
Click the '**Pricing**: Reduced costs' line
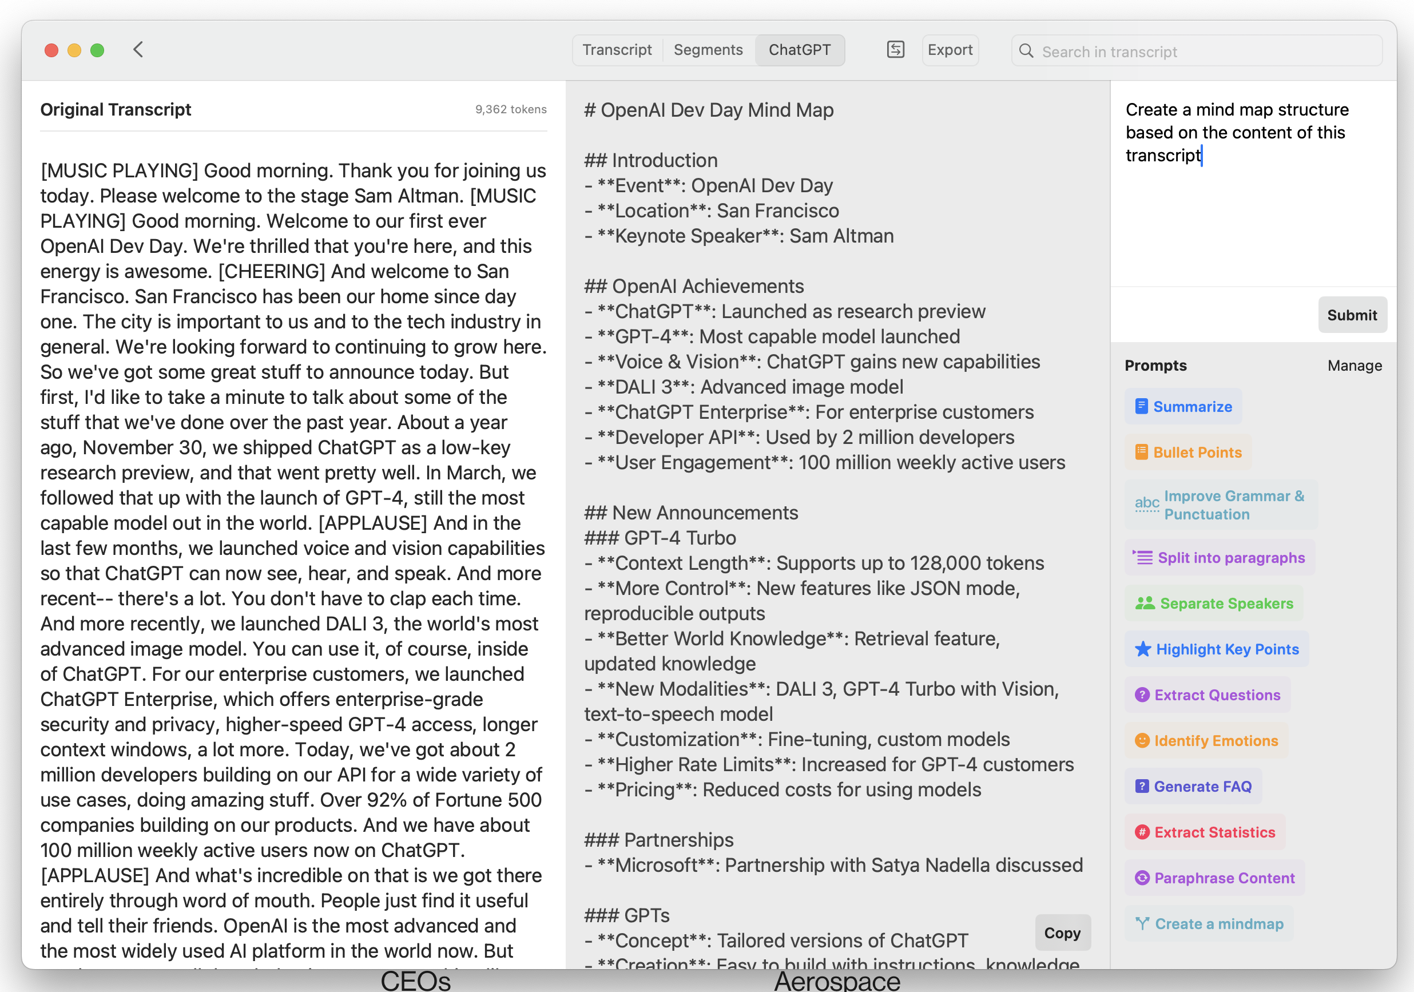click(x=783, y=789)
